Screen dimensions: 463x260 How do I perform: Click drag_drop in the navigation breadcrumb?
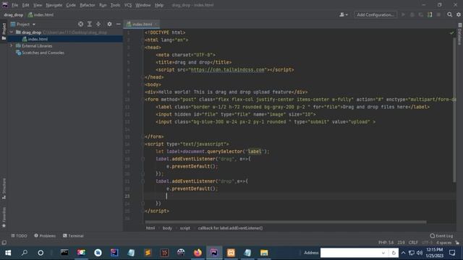coord(14,14)
